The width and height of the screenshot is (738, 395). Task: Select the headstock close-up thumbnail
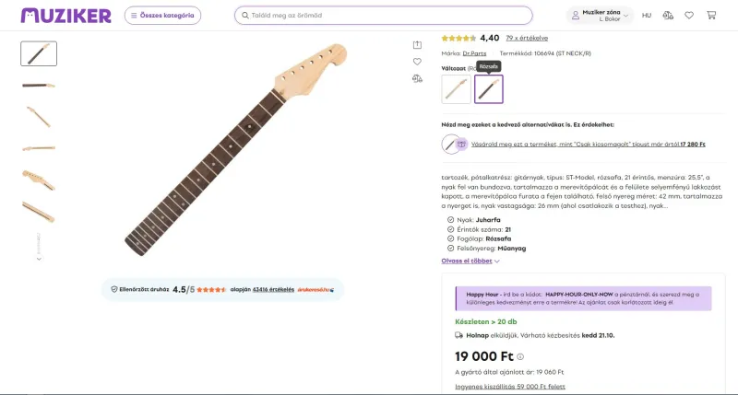39,178
